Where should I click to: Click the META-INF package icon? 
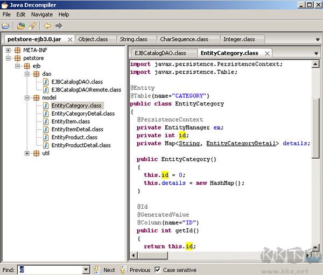coord(18,50)
